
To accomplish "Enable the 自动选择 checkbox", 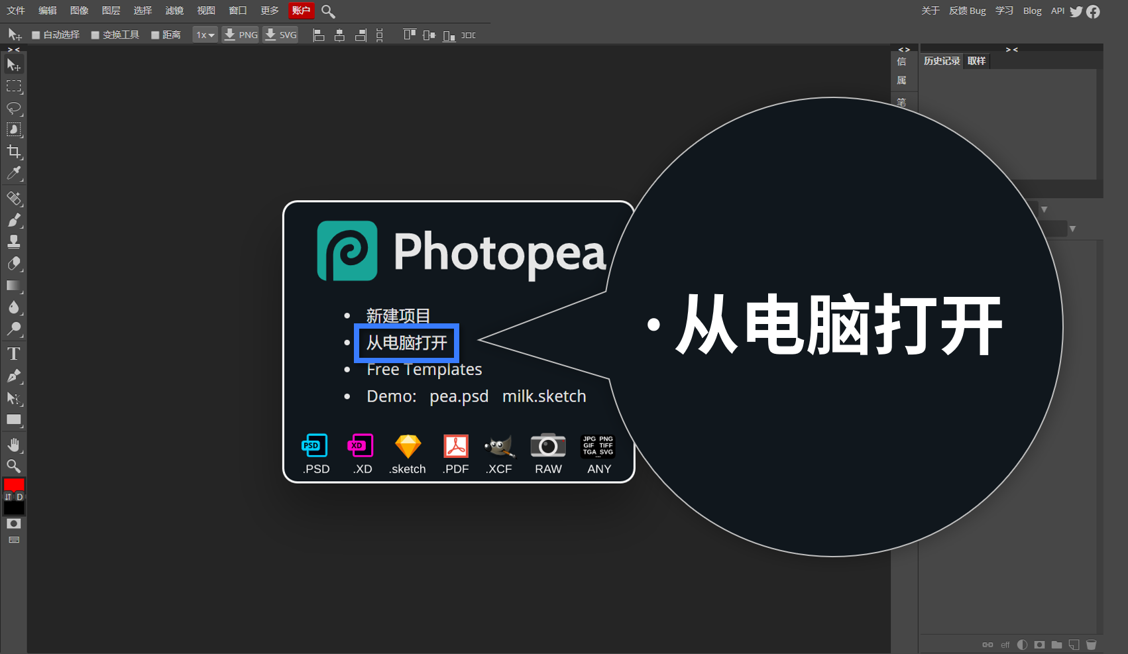I will 36,35.
